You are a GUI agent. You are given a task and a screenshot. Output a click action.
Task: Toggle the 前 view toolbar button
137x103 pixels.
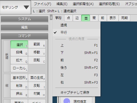(103, 18)
